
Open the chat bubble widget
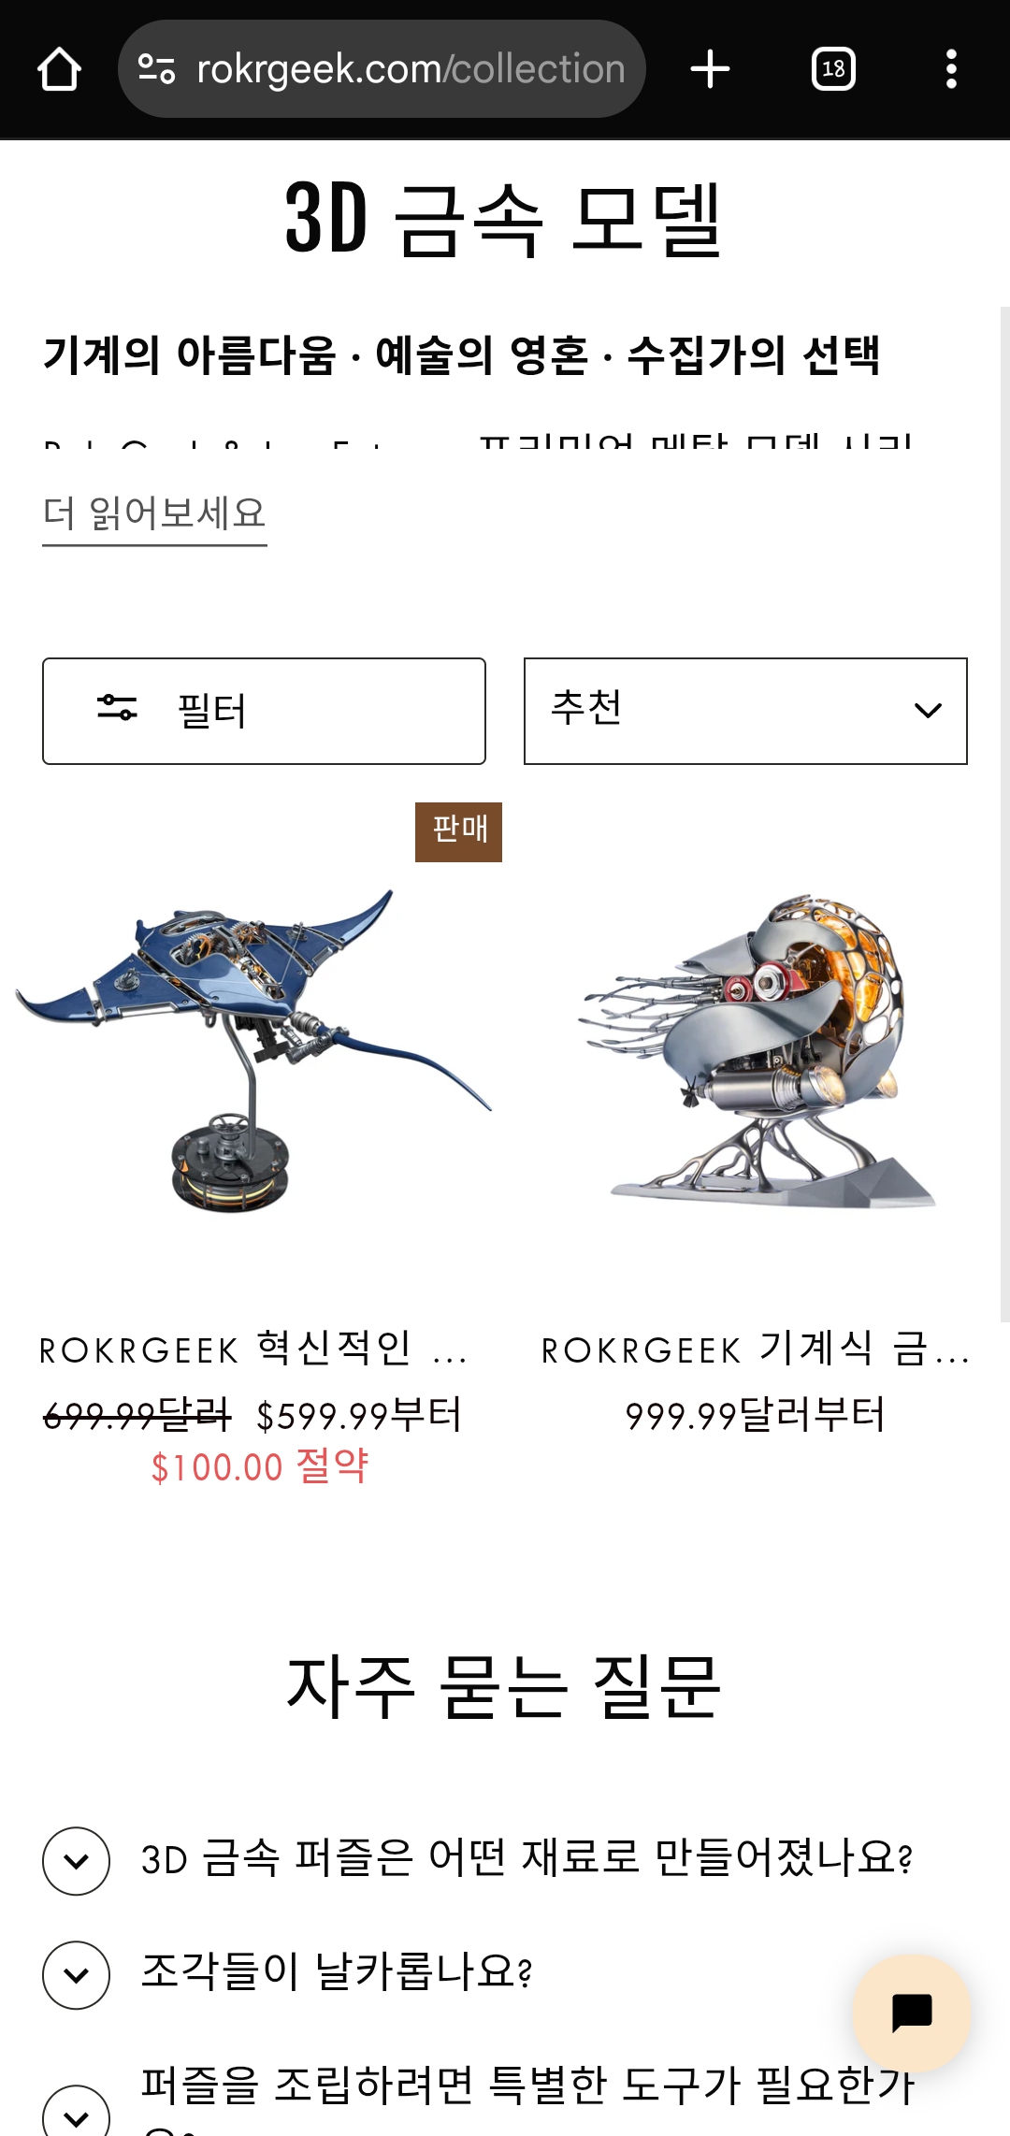pyautogui.click(x=912, y=2013)
